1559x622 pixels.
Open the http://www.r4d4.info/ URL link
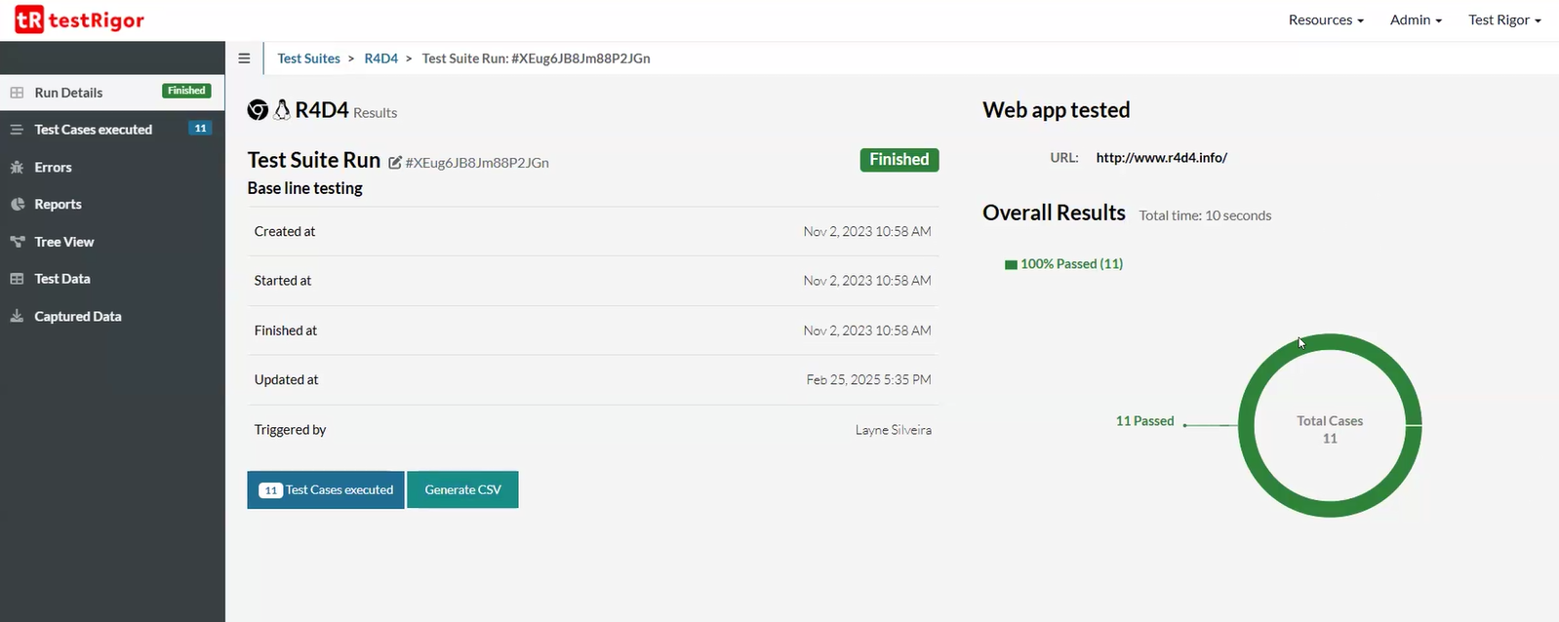[1161, 158]
